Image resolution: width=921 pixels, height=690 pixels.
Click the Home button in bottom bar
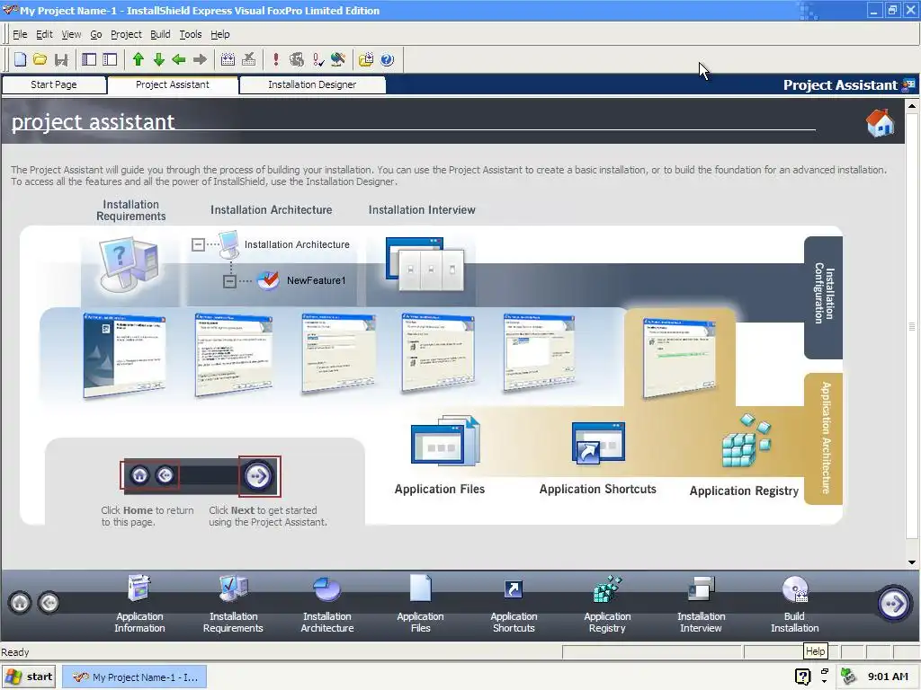[20, 603]
